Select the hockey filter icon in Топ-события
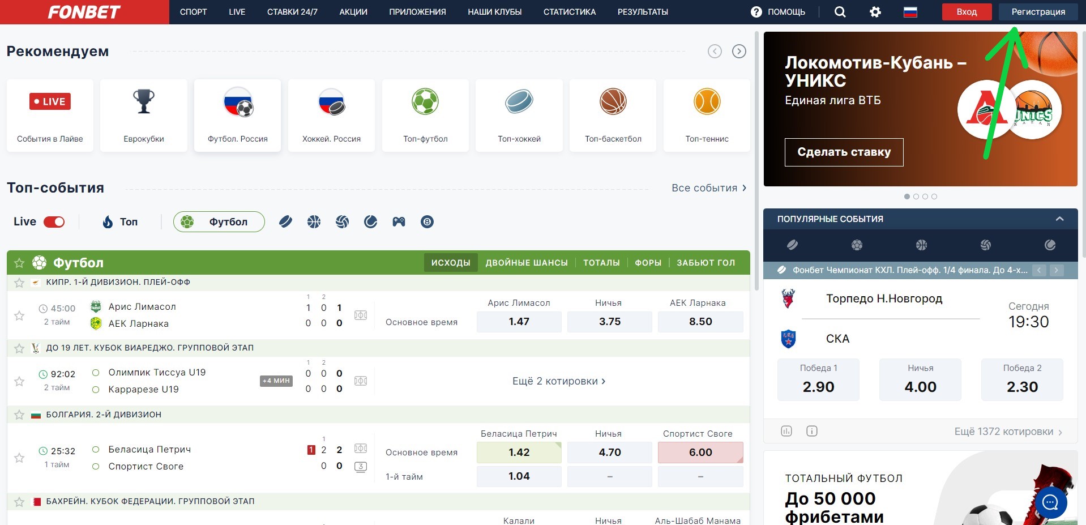The image size is (1086, 525). [x=286, y=222]
